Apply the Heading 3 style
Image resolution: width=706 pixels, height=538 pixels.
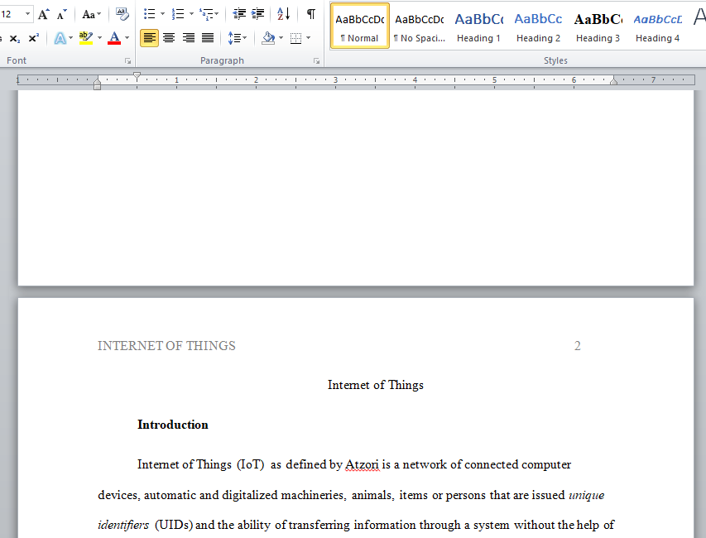click(x=598, y=26)
